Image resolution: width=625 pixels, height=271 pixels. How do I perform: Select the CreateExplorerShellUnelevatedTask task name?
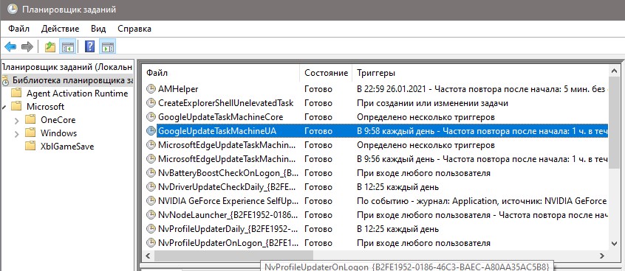coord(225,103)
